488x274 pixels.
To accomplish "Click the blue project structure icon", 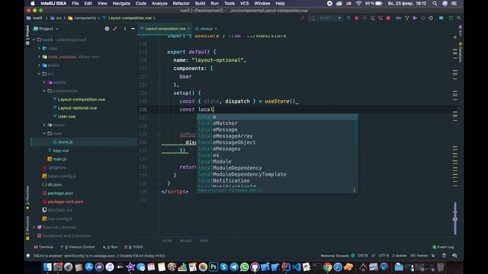I will pos(441,18).
